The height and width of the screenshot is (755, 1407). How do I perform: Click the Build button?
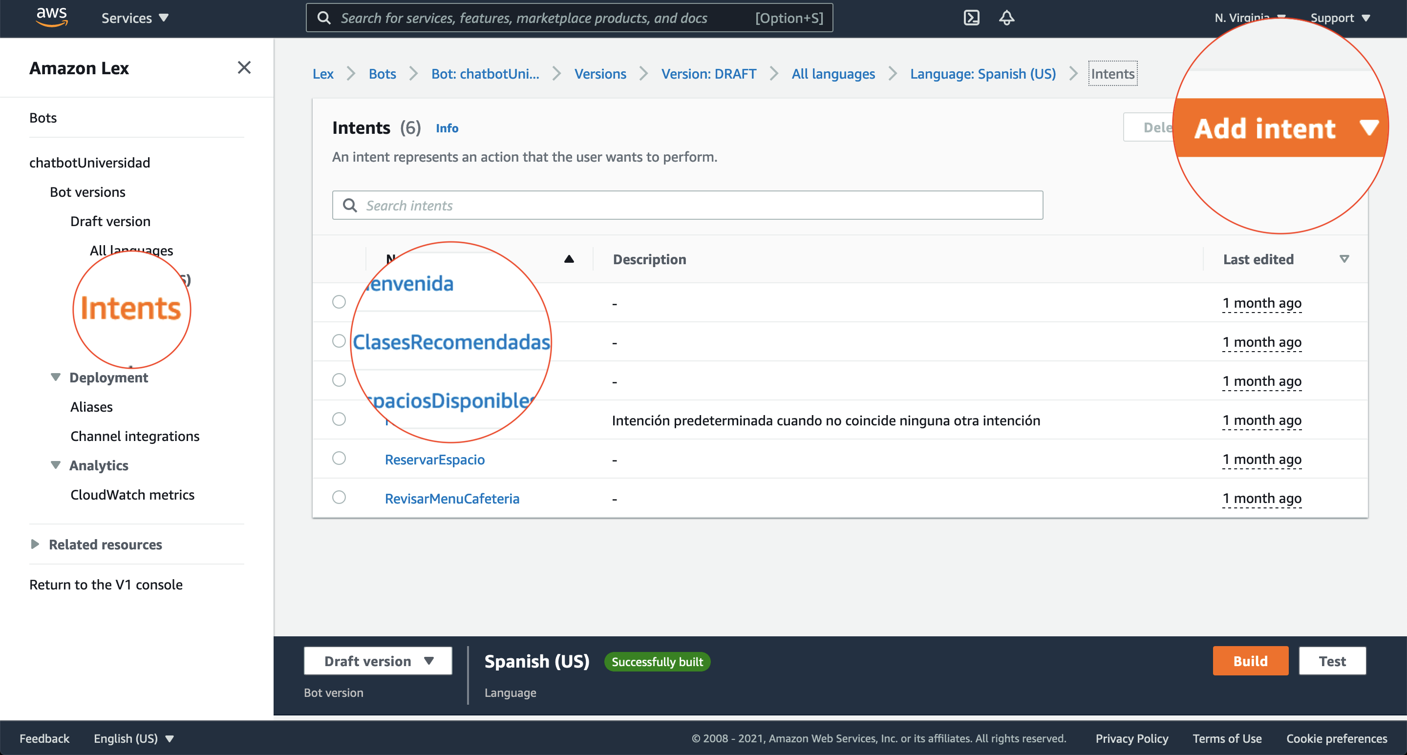pyautogui.click(x=1250, y=661)
